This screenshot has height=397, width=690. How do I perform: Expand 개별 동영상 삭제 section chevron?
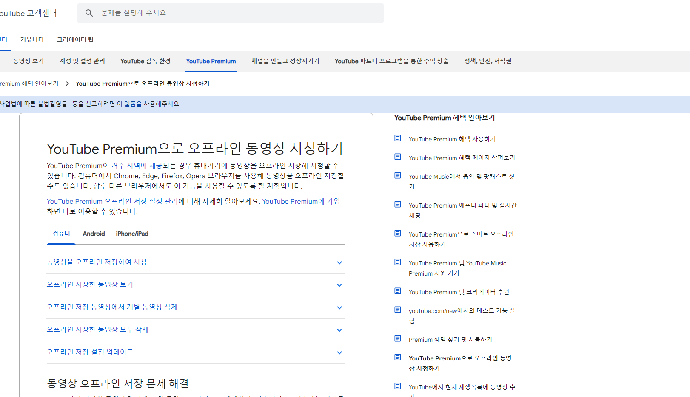pos(339,308)
